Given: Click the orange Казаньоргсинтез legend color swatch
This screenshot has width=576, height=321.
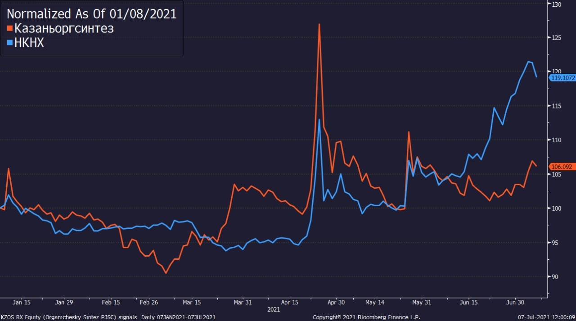Looking at the screenshot, I should click(9, 29).
